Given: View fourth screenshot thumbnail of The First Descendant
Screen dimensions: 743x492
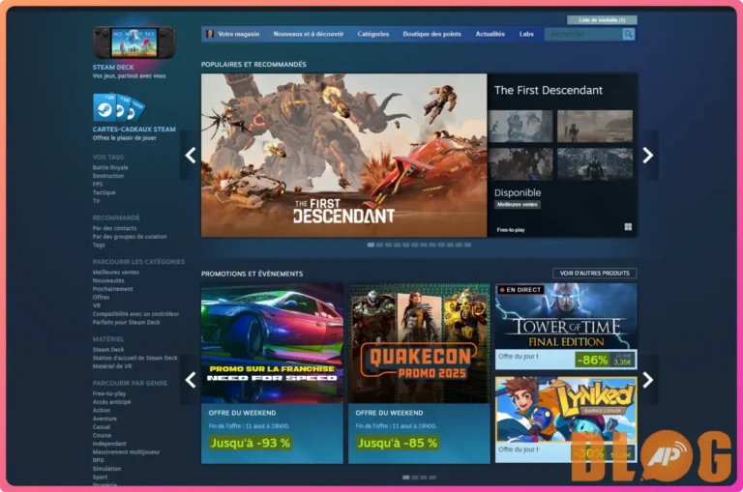Looking at the screenshot, I should point(595,164).
